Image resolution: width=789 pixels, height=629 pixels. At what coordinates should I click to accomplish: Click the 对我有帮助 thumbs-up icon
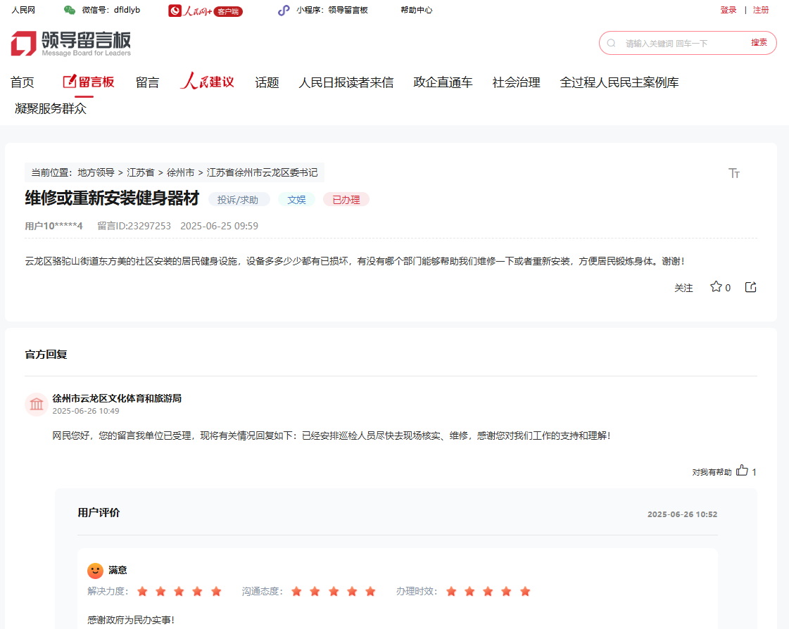pos(743,471)
